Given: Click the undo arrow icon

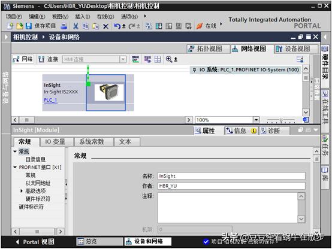Looking at the screenshot, I should [117, 26].
